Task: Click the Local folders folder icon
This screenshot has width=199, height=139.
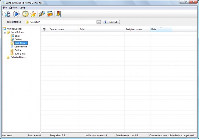Action: coord(8,32)
